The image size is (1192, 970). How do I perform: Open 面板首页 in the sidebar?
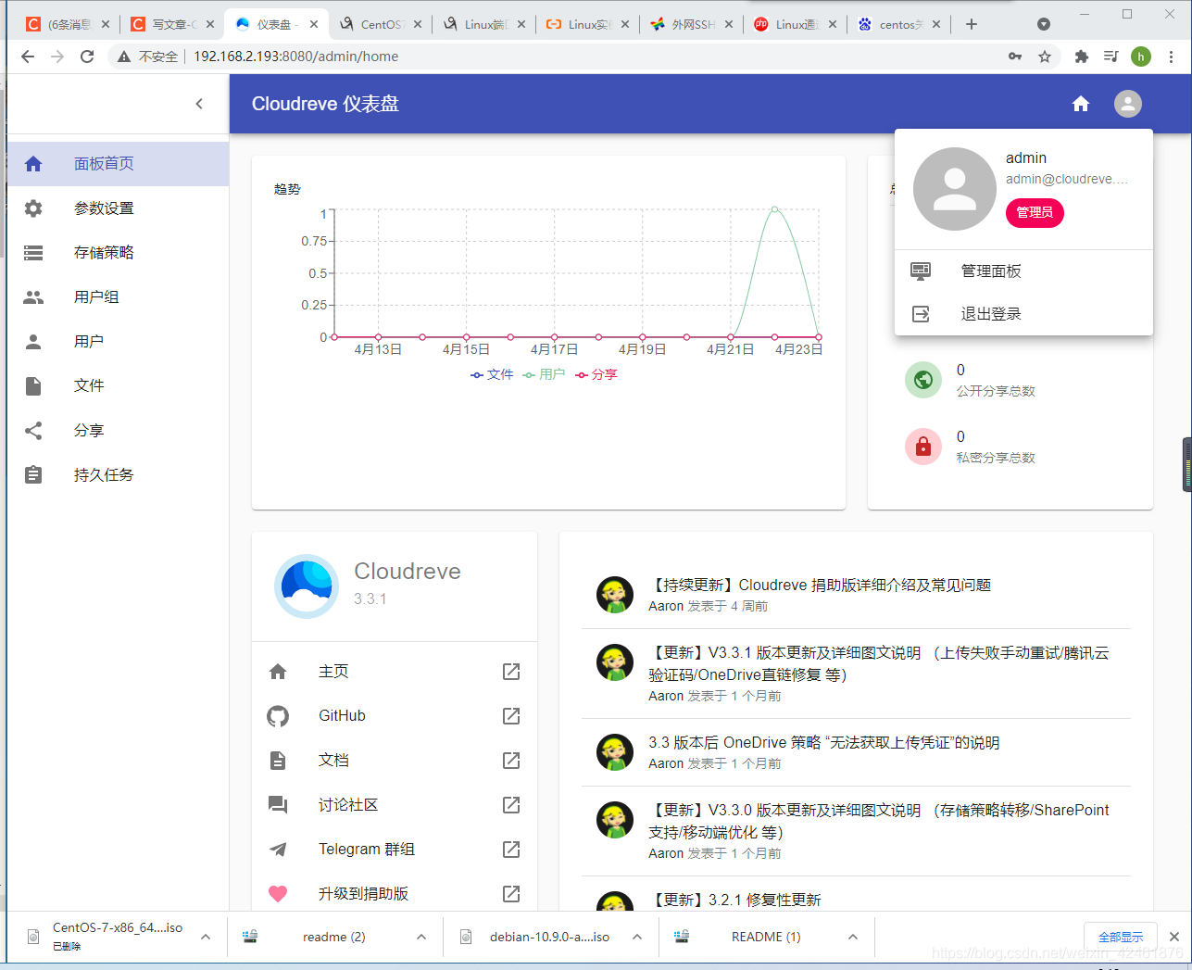[118, 164]
